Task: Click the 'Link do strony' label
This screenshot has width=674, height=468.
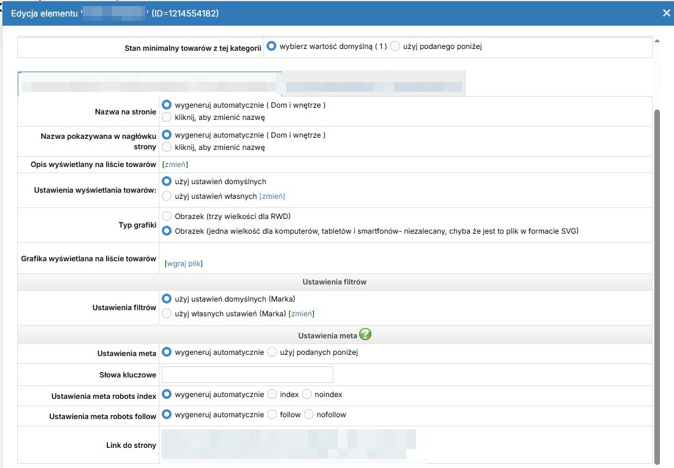Action: tap(131, 445)
